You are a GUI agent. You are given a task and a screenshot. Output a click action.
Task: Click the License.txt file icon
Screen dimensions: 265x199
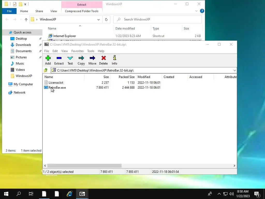click(x=46, y=82)
